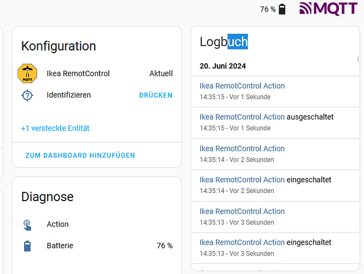The image size is (364, 274).
Task: Click the MQTT logo at top right
Action: click(x=328, y=9)
